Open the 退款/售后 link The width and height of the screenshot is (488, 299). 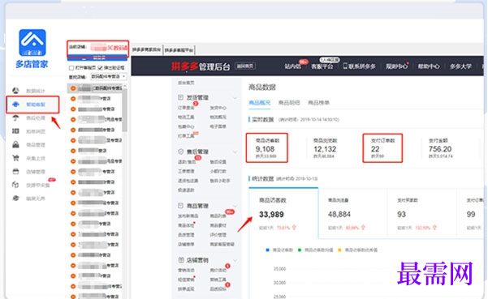pyautogui.click(x=187, y=162)
